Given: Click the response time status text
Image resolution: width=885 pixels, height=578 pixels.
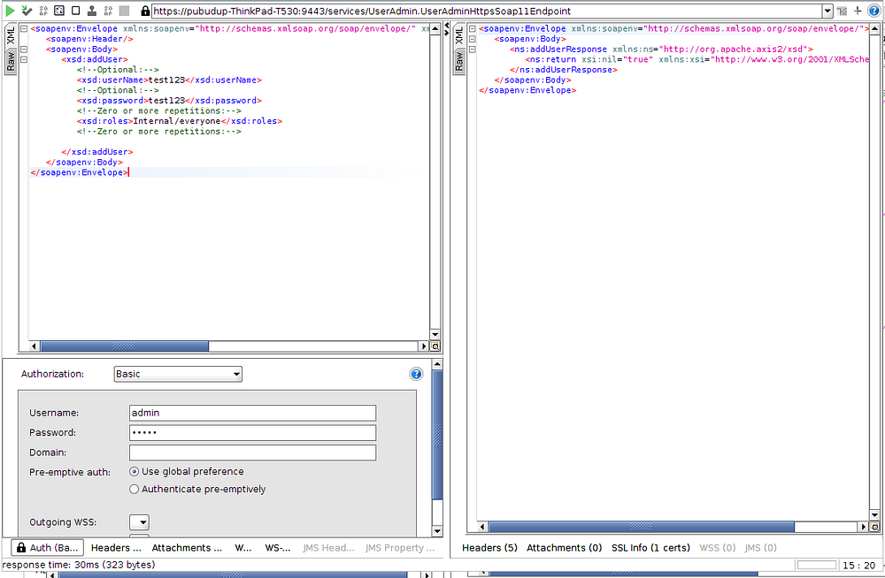Looking at the screenshot, I should tap(79, 565).
